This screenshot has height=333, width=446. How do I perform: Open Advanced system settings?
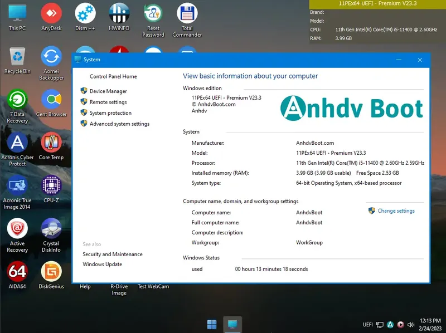tap(119, 124)
